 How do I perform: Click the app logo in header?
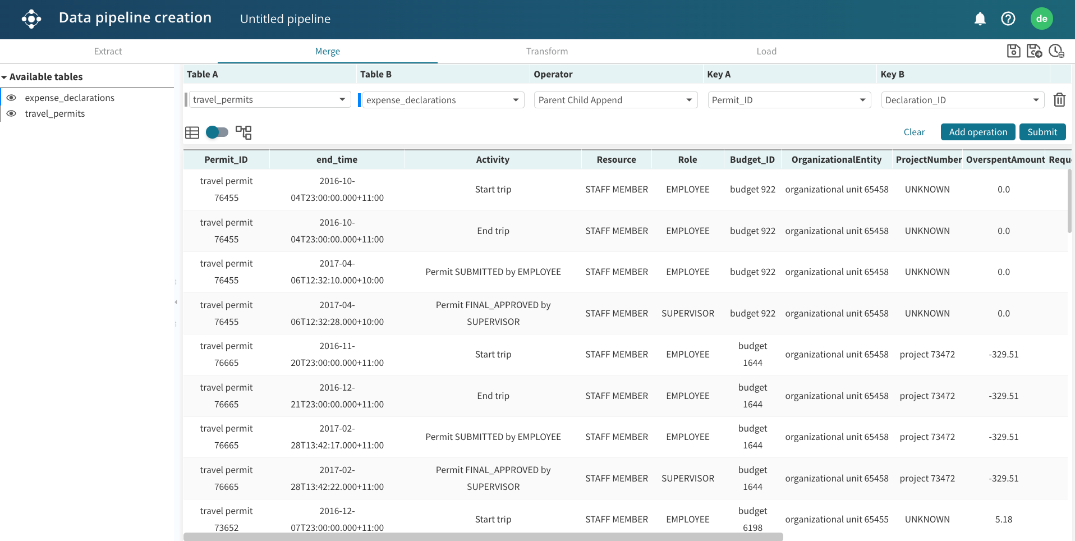(x=31, y=19)
